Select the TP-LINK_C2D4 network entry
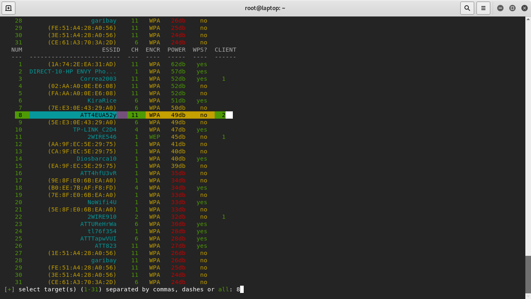Screen dimensions: 531x299 [x=94, y=130]
